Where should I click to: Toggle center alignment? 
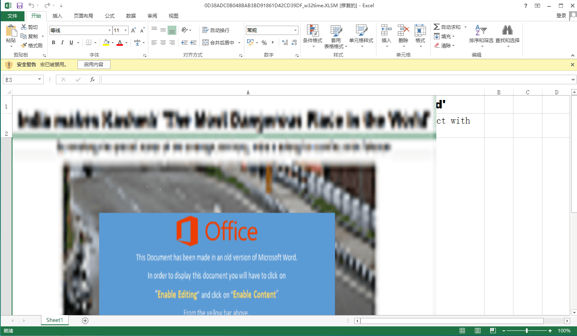click(163, 43)
